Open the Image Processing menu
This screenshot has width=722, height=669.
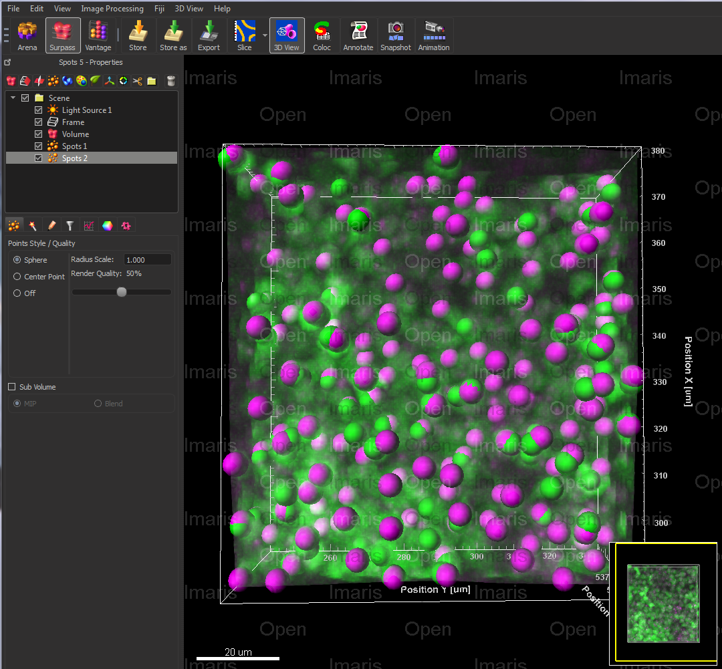pos(112,9)
